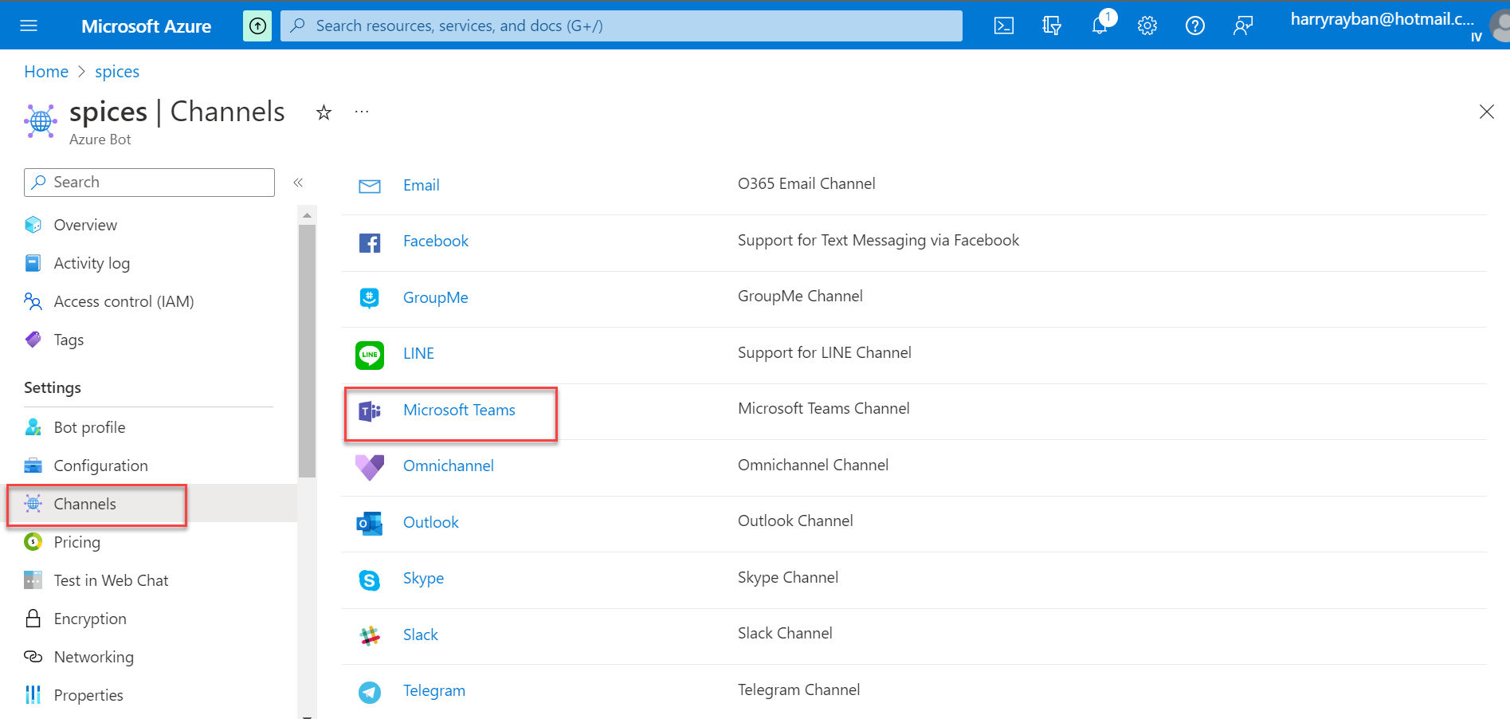Click Microsoft Azure portal title
This screenshot has width=1510, height=719.
146,26
